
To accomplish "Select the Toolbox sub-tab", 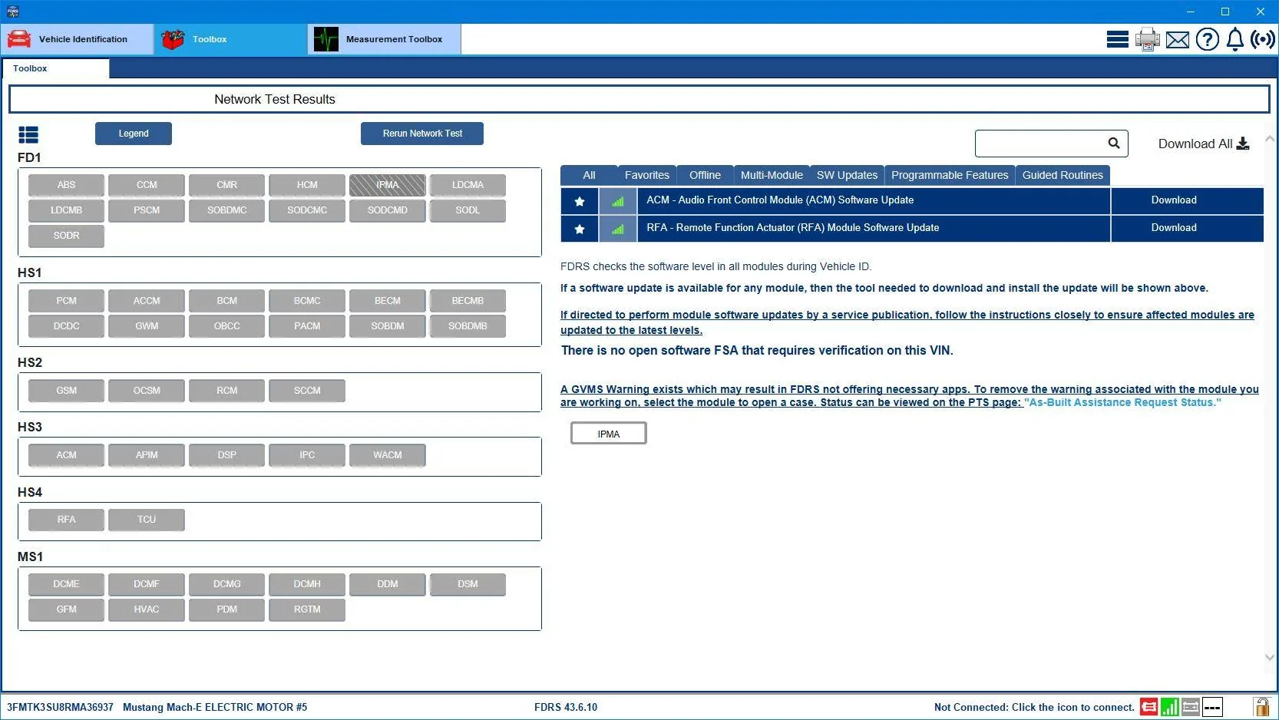I will 55,68.
